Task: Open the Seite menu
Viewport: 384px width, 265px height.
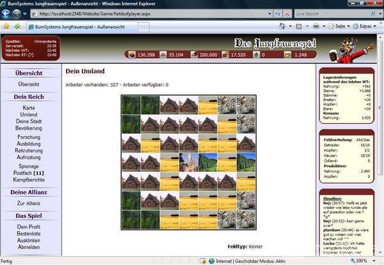Action: coord(339,26)
